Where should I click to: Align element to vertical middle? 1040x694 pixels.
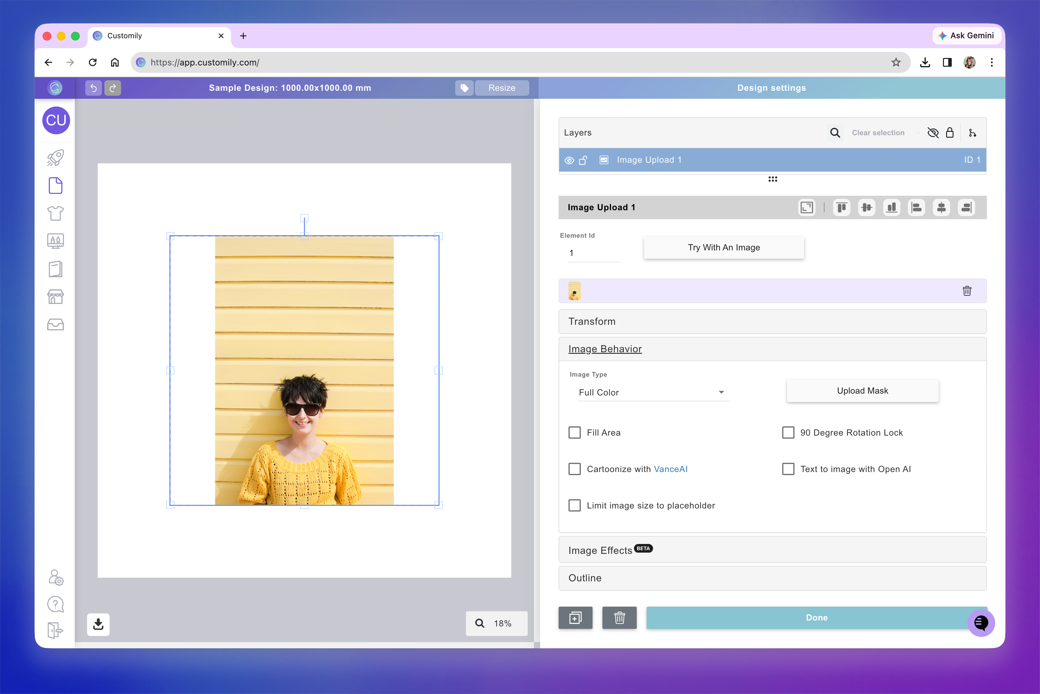[866, 207]
